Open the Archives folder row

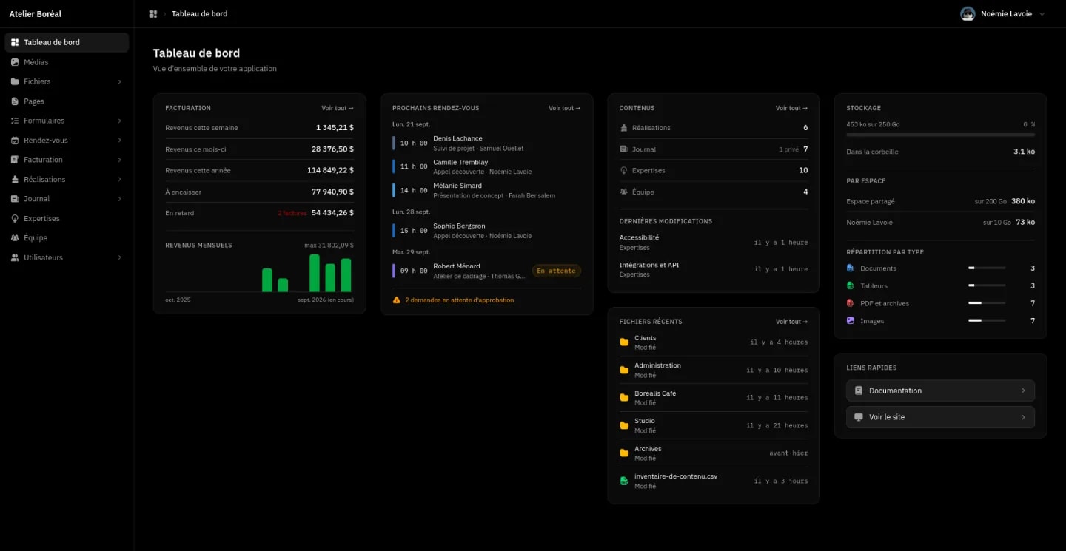point(714,453)
